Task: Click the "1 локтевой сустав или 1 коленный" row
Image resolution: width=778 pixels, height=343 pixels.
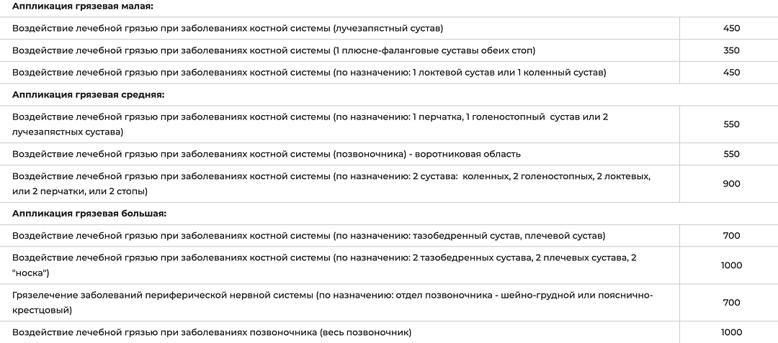Action: pyautogui.click(x=309, y=73)
